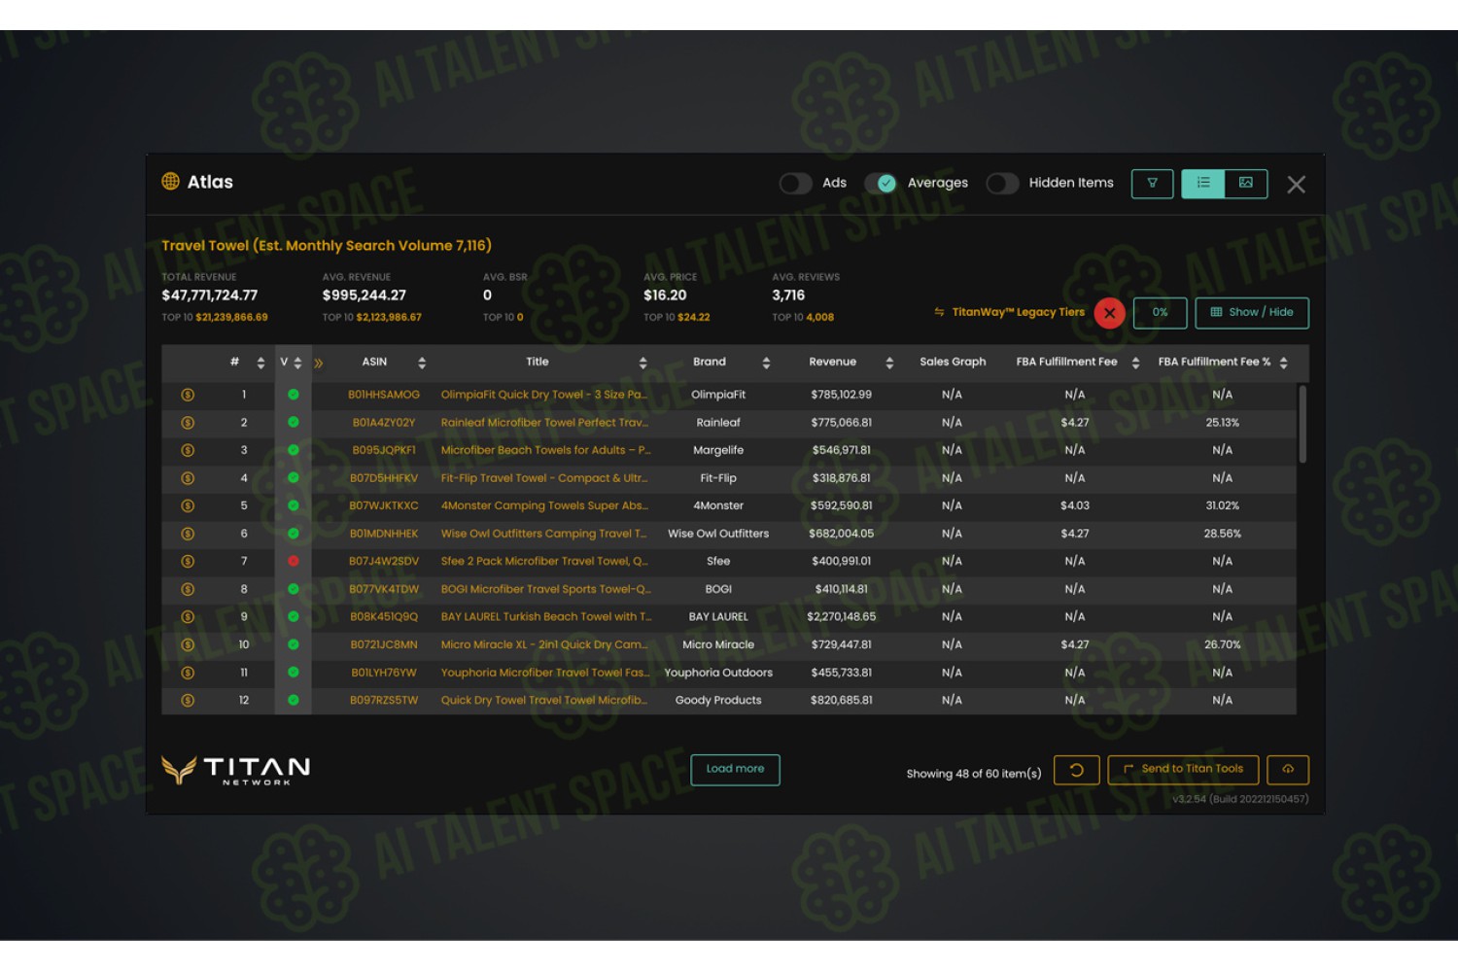Click red status dot for Sfee row

click(x=293, y=561)
